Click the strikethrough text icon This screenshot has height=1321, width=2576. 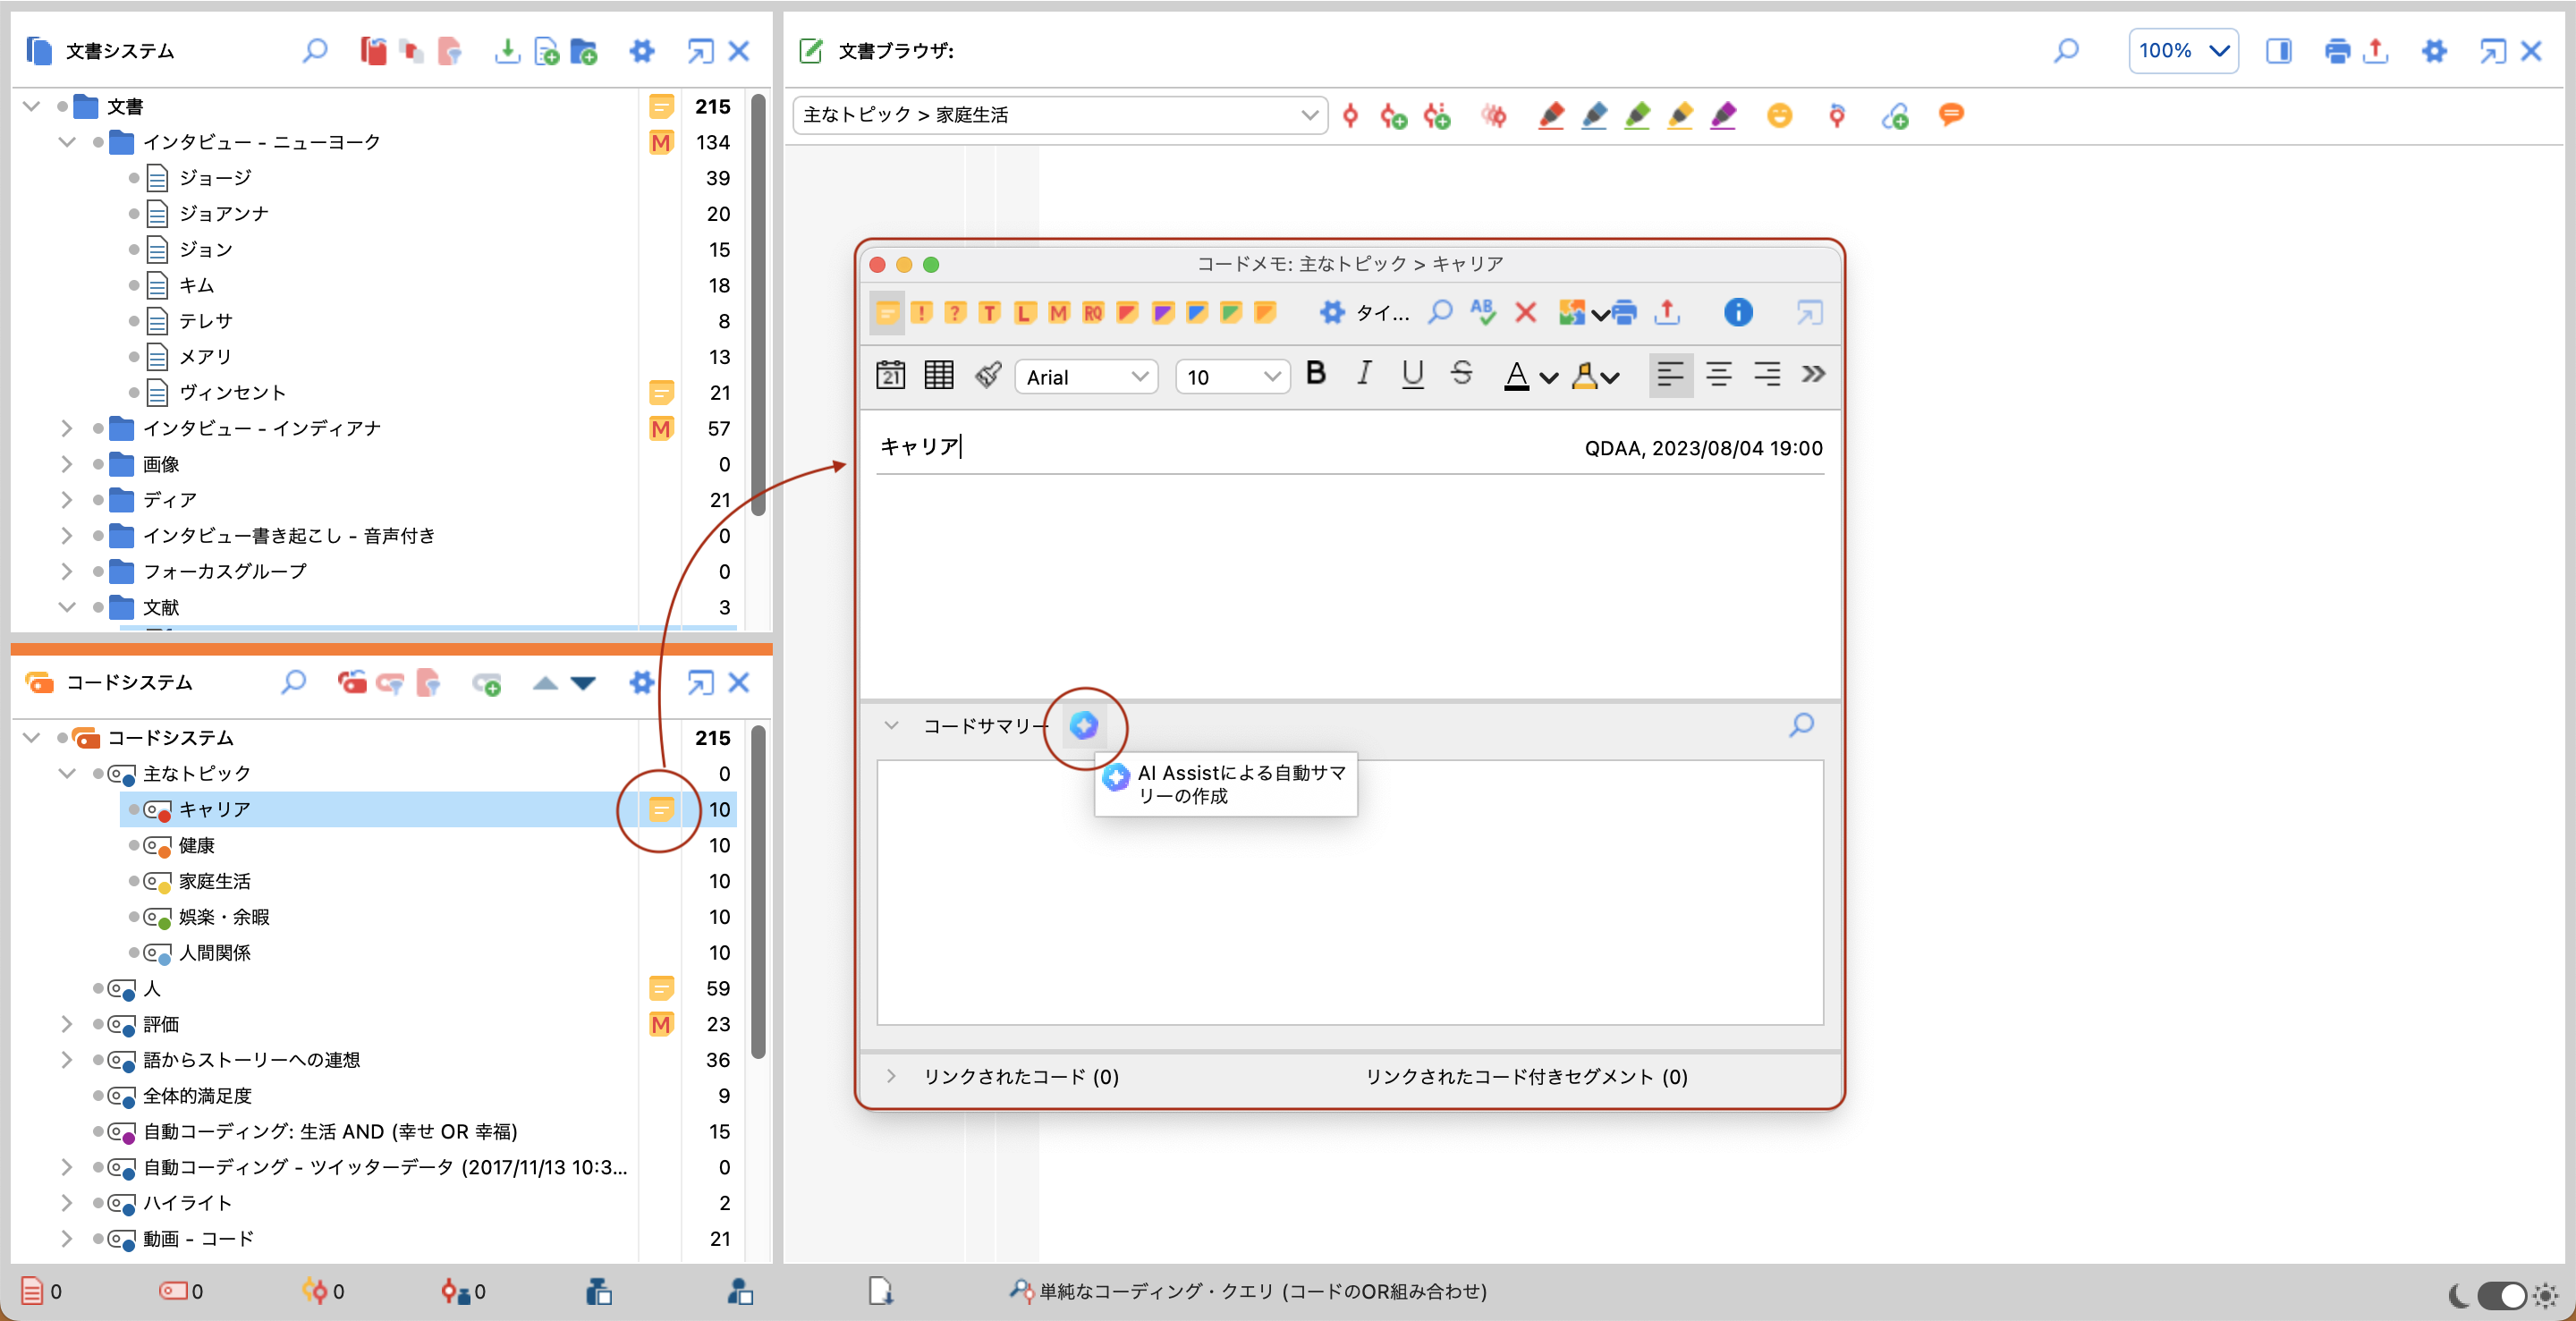click(x=1460, y=374)
